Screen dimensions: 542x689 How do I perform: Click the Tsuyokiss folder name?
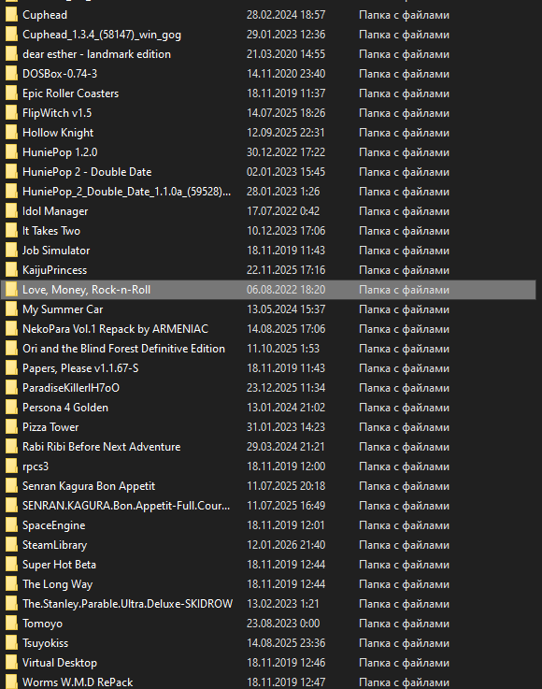point(45,643)
